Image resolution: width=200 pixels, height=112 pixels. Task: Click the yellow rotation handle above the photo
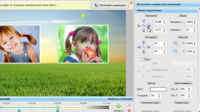(83, 16)
